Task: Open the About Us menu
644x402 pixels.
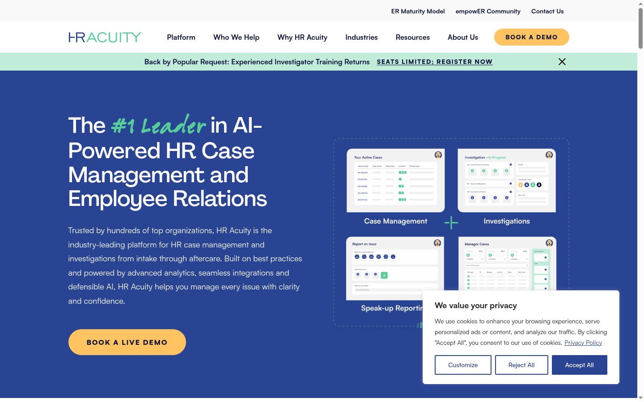Action: pos(463,37)
